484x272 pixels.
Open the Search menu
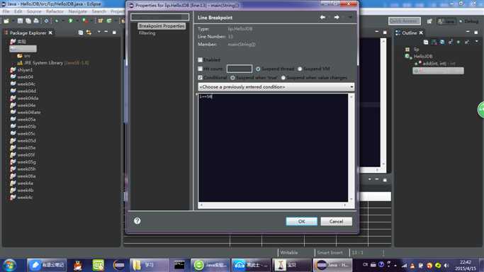pyautogui.click(x=99, y=11)
